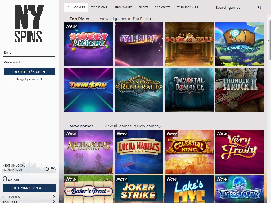Viewport: 271px width, 203px height.
Task: View all games in Top Picks
Action: coord(125,19)
